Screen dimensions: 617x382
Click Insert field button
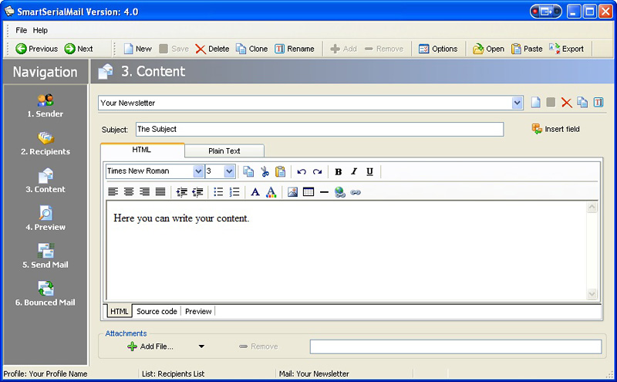coord(555,129)
